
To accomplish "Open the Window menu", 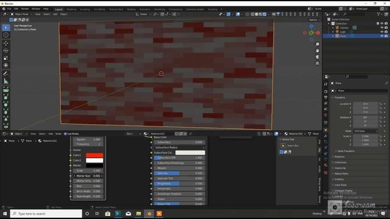I will (x=36, y=9).
